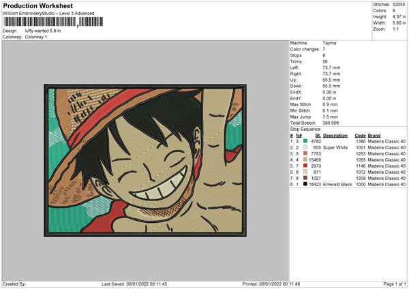Click the tan swatch in stop 4
This screenshot has height=289, width=409.
305,159
